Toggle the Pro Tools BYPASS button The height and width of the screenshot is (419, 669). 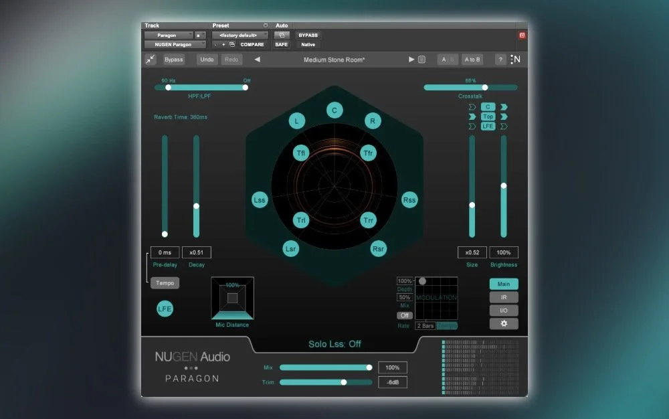(308, 35)
